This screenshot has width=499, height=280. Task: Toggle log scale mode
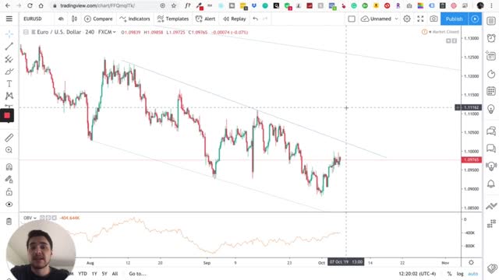coord(460,273)
